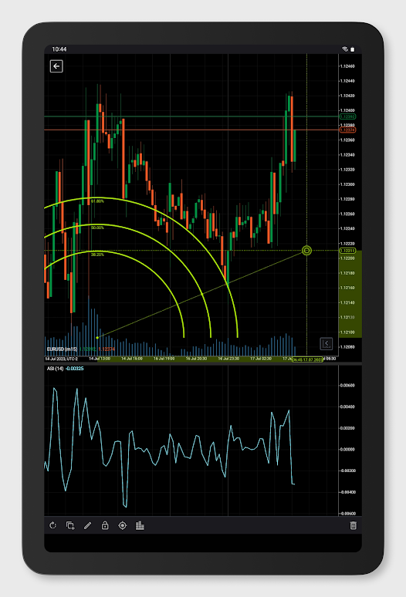Image resolution: width=406 pixels, height=597 pixels.
Task: Select the Fibonacci arc end handle circle
Action: tap(306, 251)
